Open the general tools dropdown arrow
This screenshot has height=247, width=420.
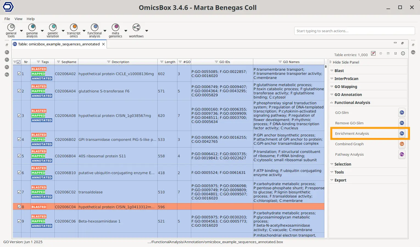click(x=21, y=31)
